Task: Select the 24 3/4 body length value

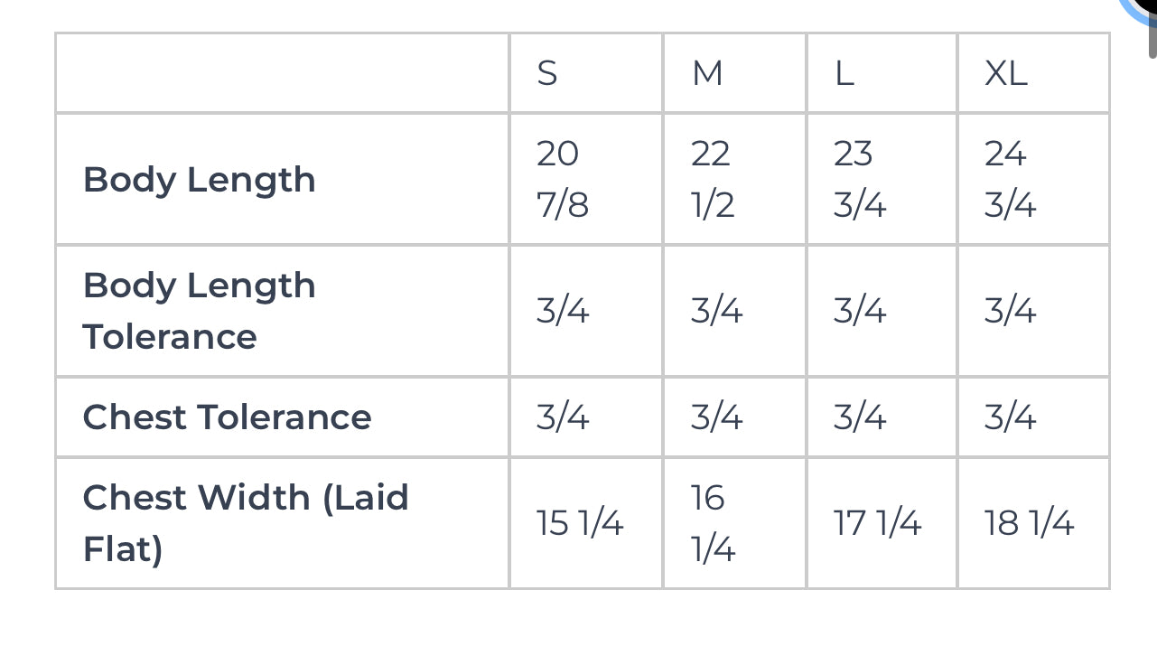Action: [1010, 179]
